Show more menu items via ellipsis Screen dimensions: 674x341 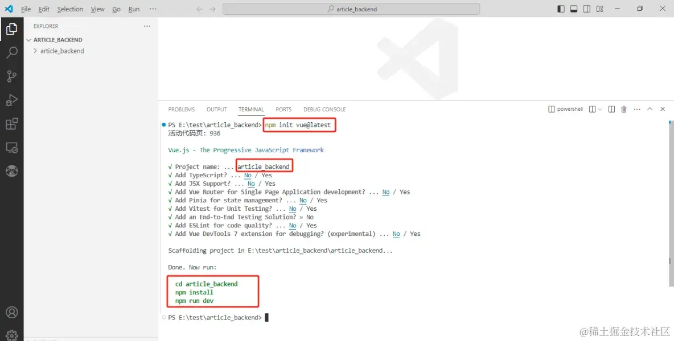tap(153, 9)
